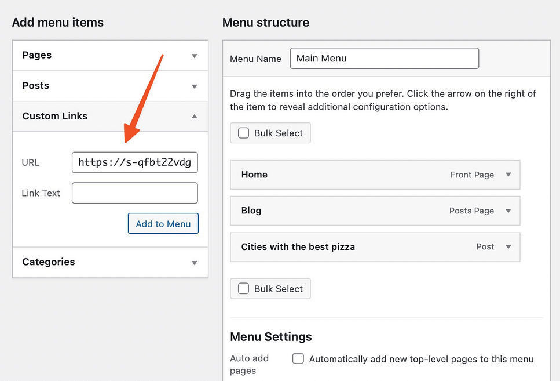Expand the Categories section arrow
This screenshot has width=560, height=381.
pyautogui.click(x=195, y=263)
